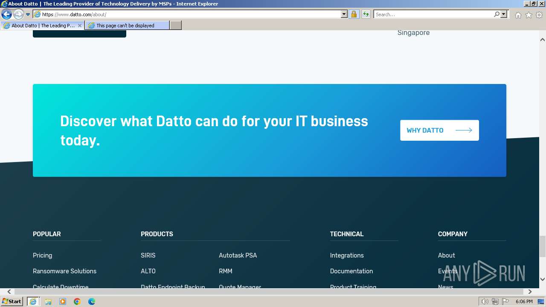Launch Edge from the taskbar
Screen dimensions: 546x307
point(92,301)
